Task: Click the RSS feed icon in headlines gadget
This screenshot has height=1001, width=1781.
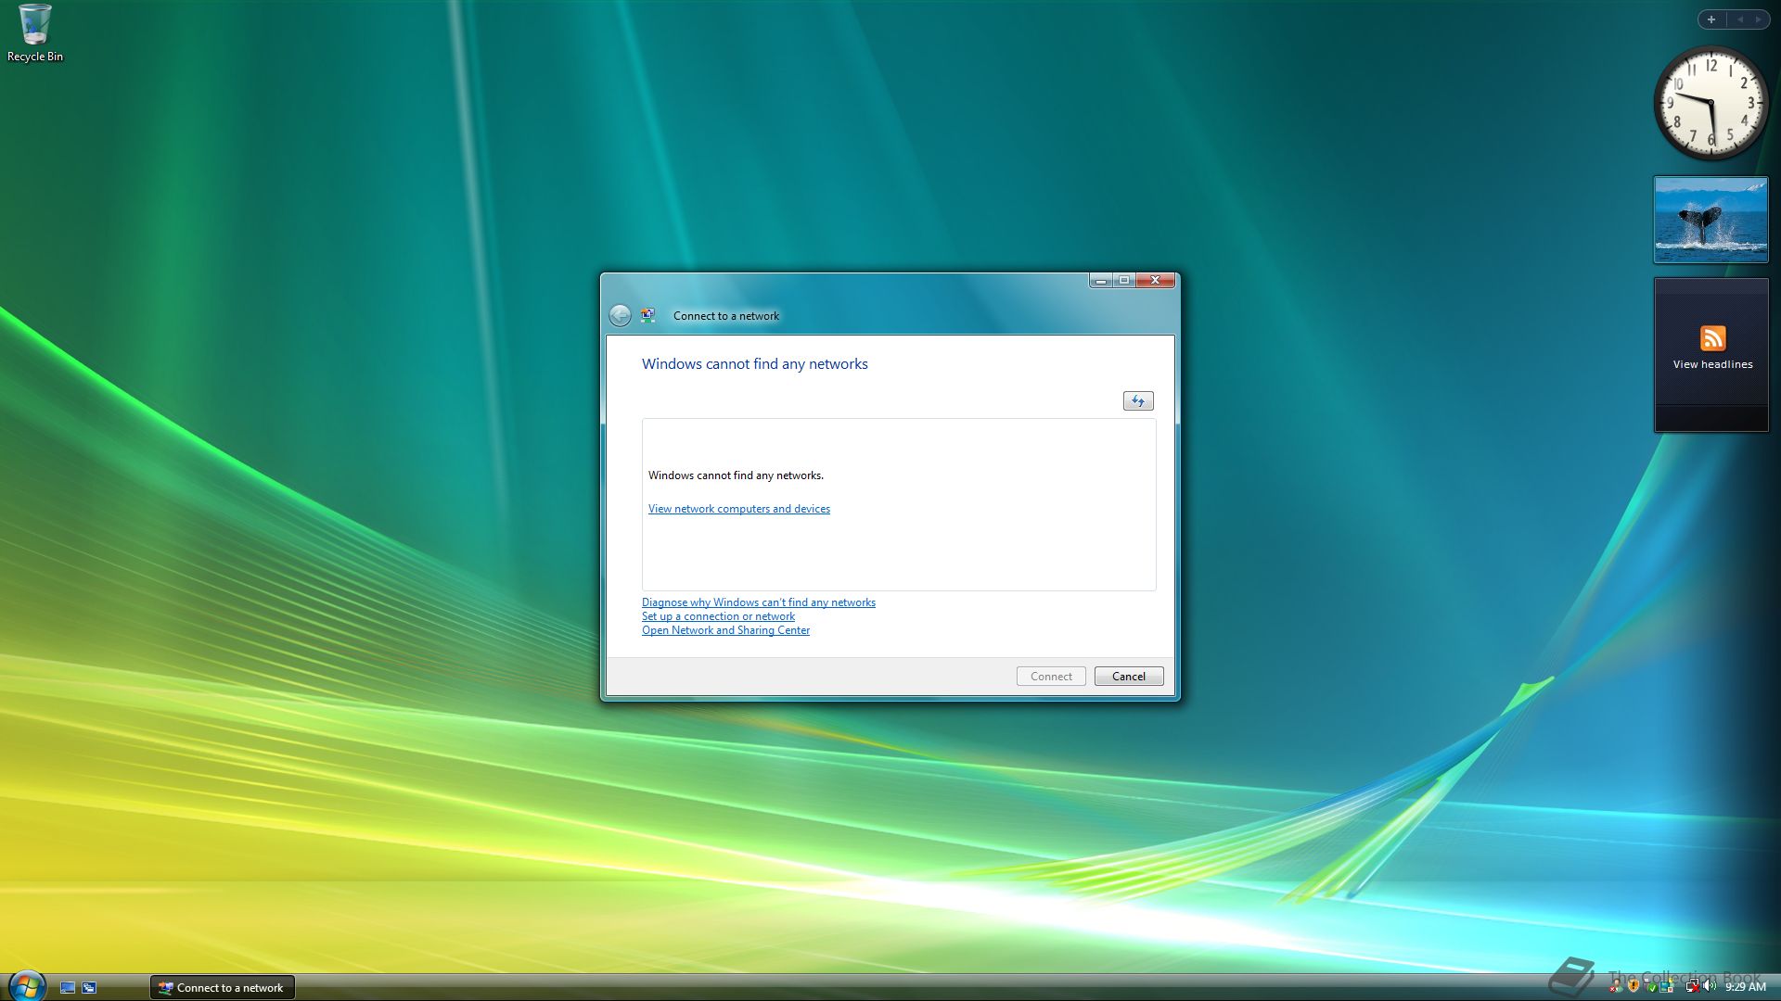Action: coord(1712,338)
